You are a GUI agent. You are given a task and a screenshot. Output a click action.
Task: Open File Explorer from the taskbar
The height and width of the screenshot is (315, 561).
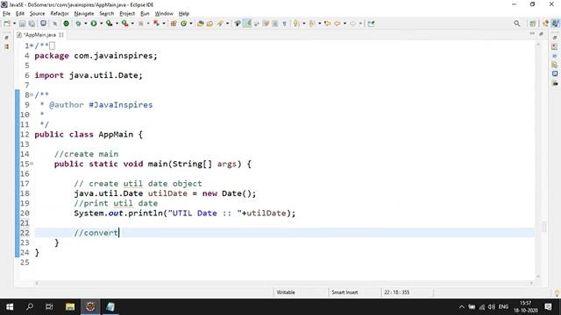pyautogui.click(x=70, y=307)
